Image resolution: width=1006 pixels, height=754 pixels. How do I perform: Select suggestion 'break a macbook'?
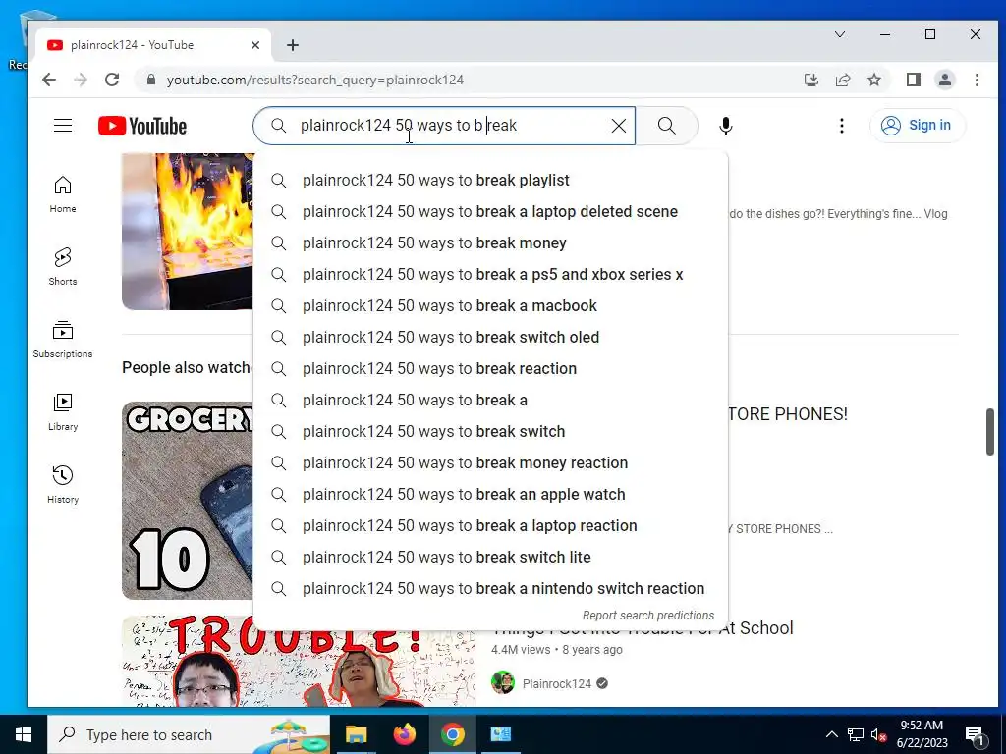491,306
